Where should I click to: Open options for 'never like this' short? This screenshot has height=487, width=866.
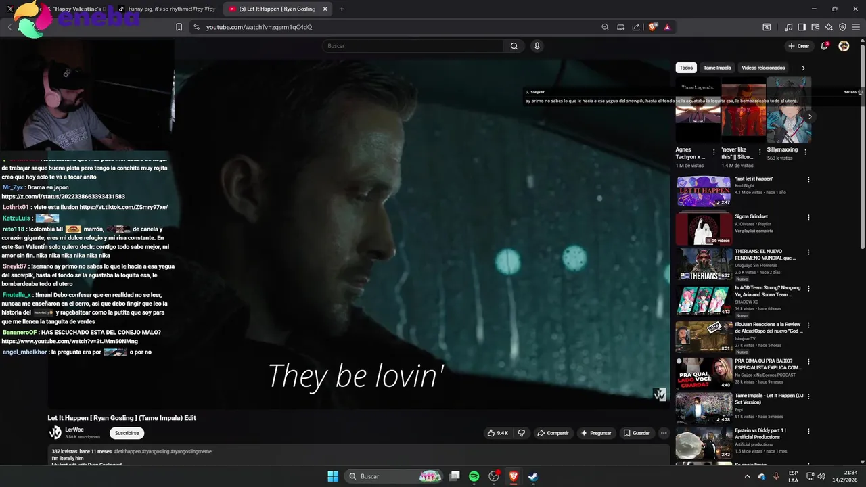tap(759, 152)
